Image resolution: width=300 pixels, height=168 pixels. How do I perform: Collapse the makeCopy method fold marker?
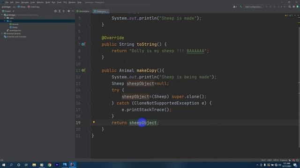coord(90,70)
